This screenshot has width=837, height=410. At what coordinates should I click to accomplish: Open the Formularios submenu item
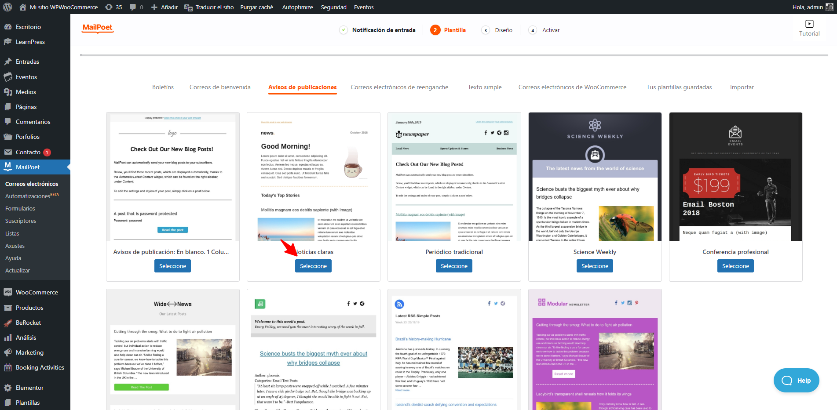pos(20,208)
